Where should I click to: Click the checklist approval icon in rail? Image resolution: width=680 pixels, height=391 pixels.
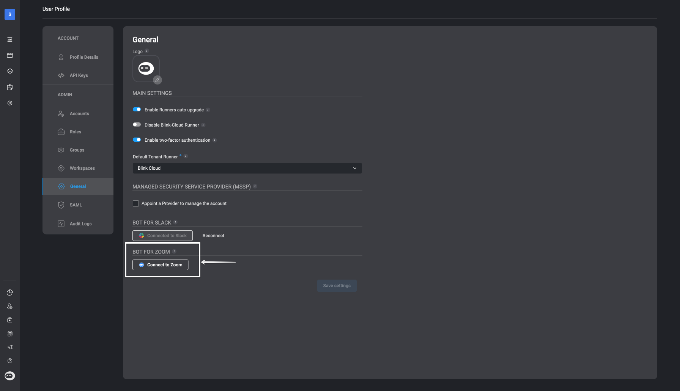pyautogui.click(x=10, y=333)
